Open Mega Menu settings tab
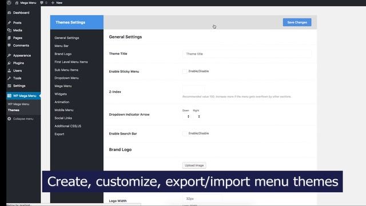Viewport: 366px width, 206px height. point(63,86)
